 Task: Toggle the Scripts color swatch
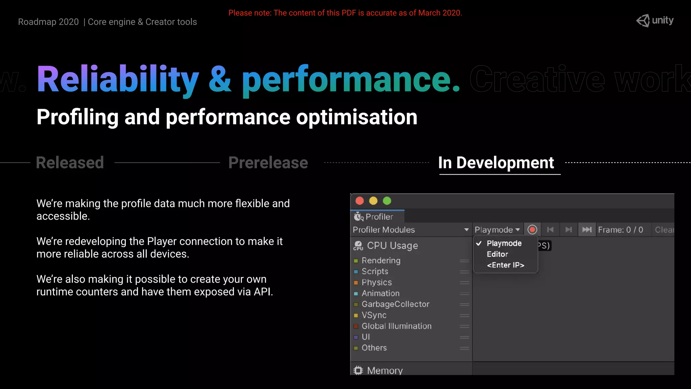(356, 271)
